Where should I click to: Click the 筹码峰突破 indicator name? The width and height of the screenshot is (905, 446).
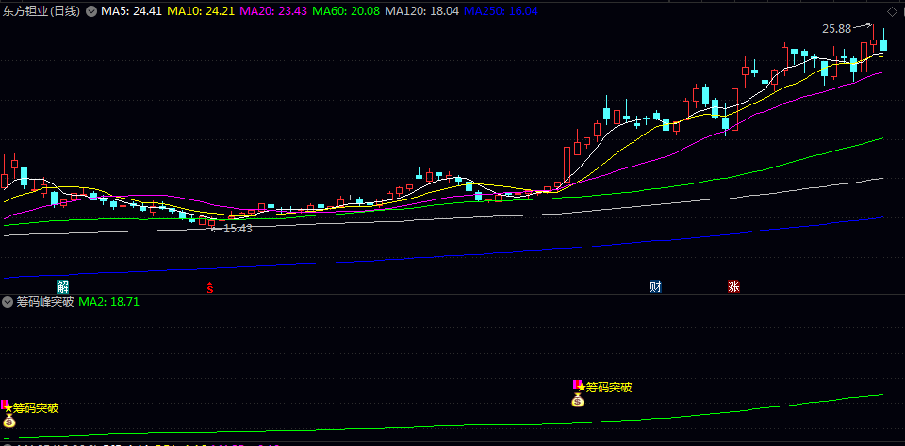click(x=45, y=302)
